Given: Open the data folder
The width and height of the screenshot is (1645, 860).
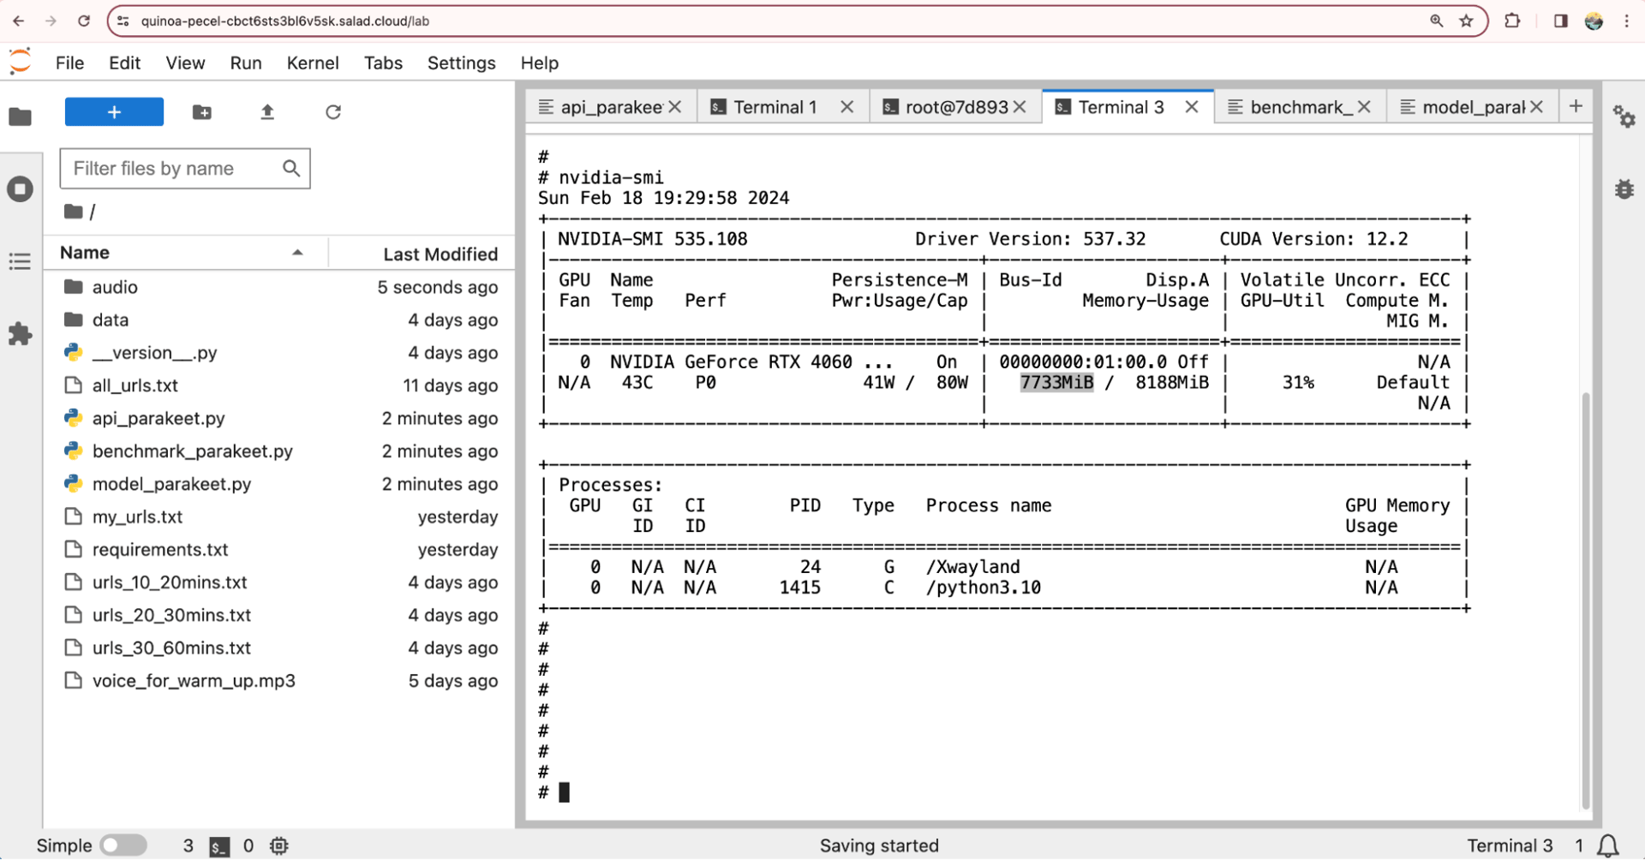Looking at the screenshot, I should 279,320.
